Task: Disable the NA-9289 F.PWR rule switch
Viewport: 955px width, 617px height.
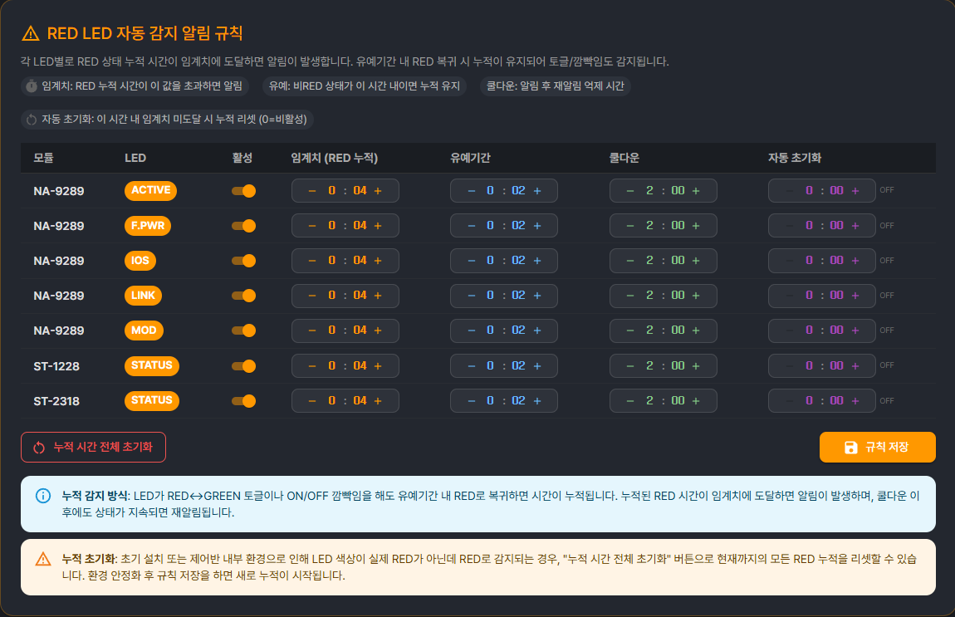Action: tap(243, 225)
